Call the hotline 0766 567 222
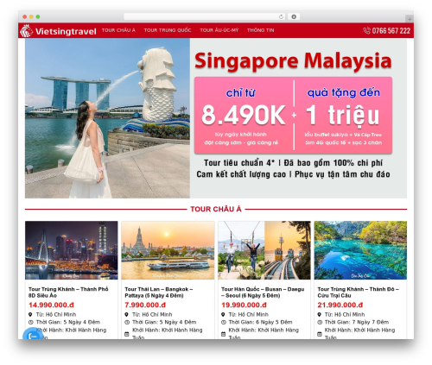 [391, 30]
